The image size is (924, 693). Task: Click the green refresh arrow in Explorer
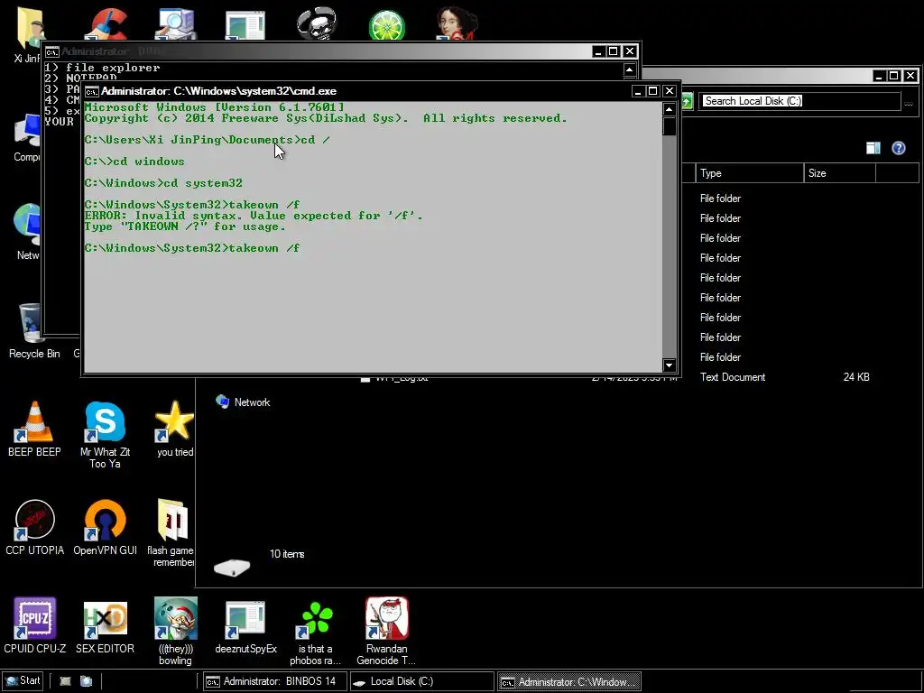pyautogui.click(x=687, y=101)
